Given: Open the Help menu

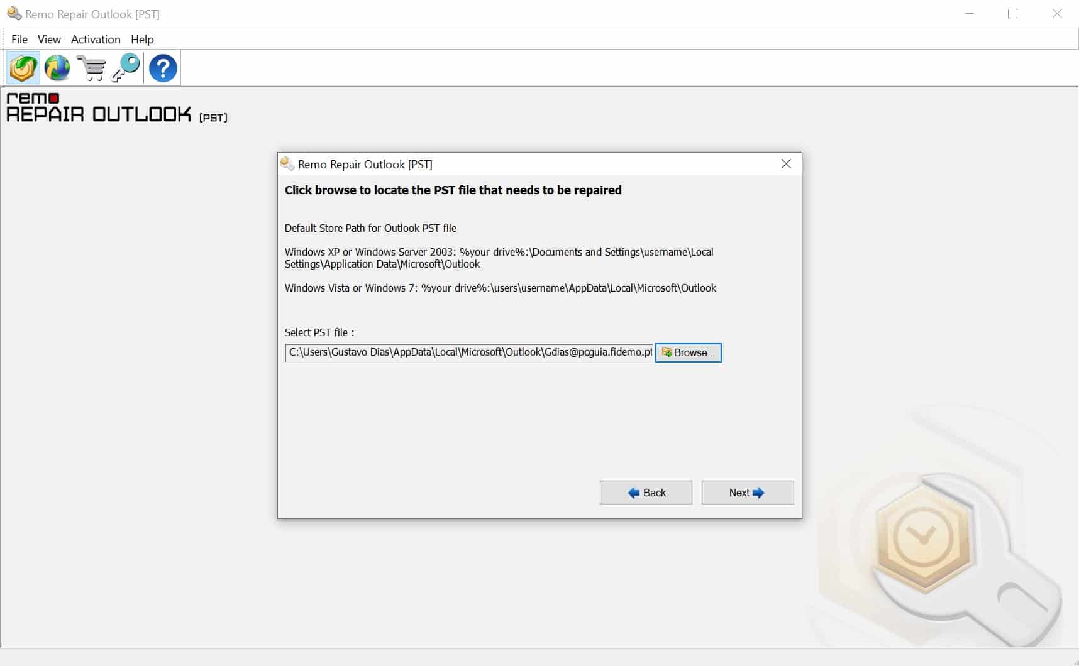Looking at the screenshot, I should pos(142,39).
